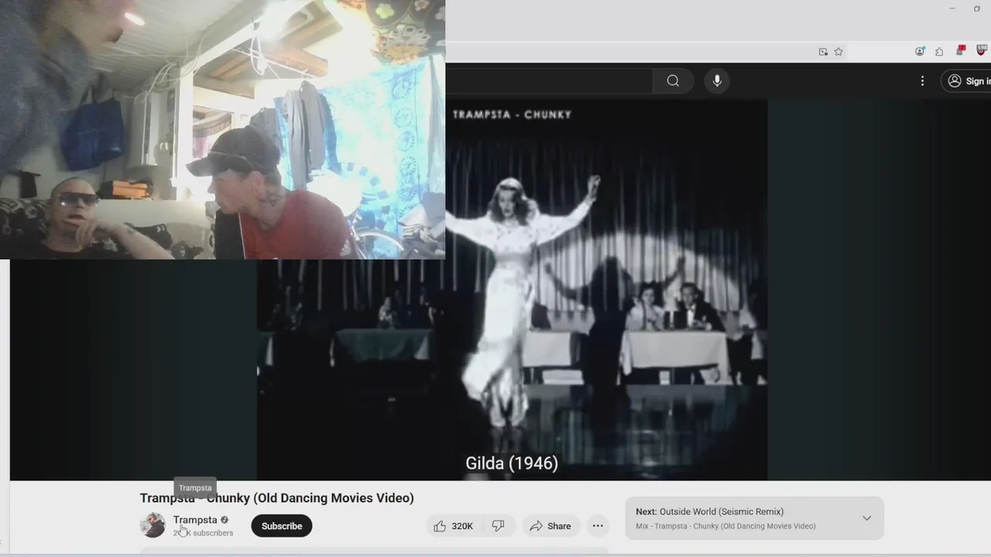
Task: Open Trampsta channel avatar
Action: [x=153, y=525]
